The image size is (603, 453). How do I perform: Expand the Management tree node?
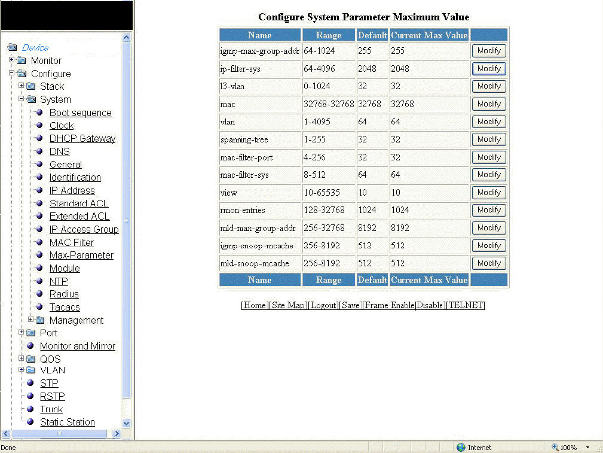tap(30, 320)
